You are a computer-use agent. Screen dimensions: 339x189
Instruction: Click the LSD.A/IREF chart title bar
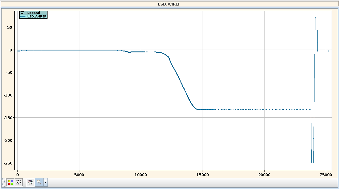tap(169, 4)
